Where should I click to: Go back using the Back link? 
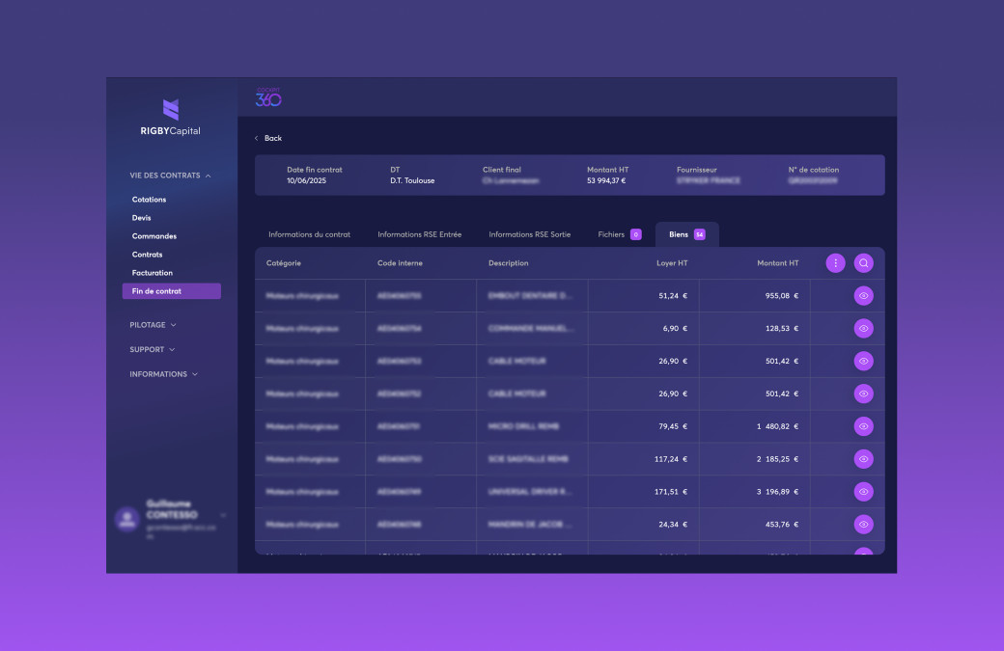268,138
